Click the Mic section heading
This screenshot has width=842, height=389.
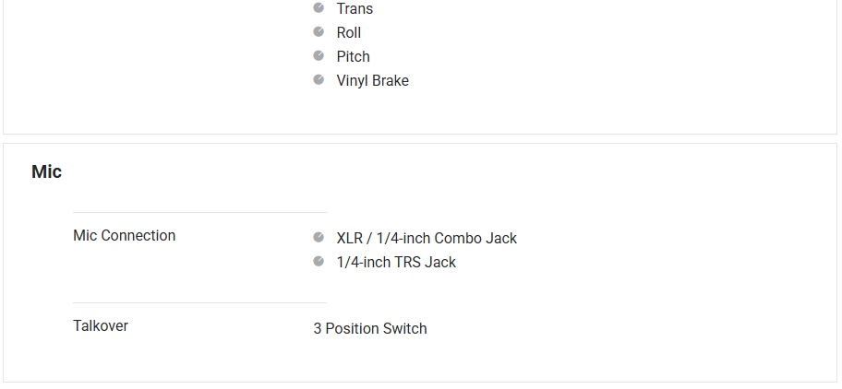(x=46, y=171)
